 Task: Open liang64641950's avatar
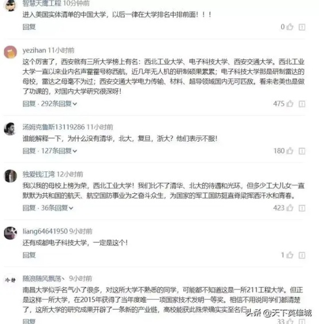(10, 233)
